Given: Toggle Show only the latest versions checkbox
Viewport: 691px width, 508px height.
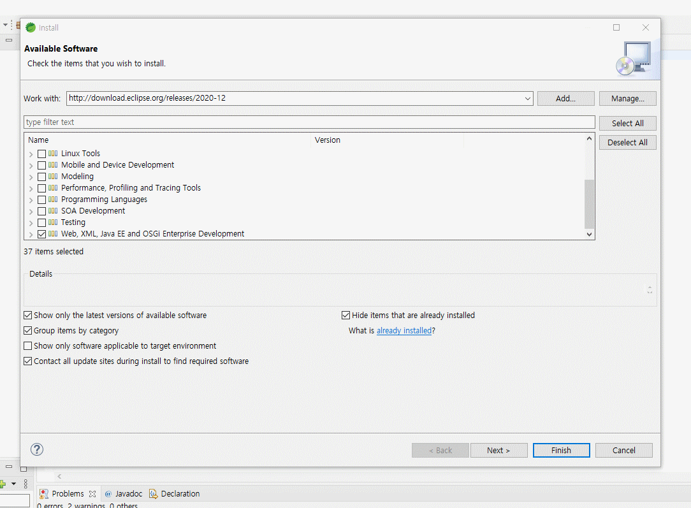Looking at the screenshot, I should (28, 315).
